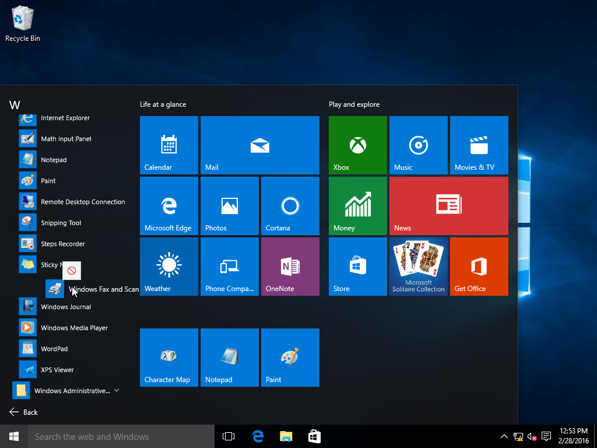Image resolution: width=597 pixels, height=448 pixels.
Task: Open the Photos tile
Action: [x=230, y=206]
